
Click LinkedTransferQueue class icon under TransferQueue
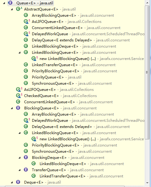(x=34, y=176)
